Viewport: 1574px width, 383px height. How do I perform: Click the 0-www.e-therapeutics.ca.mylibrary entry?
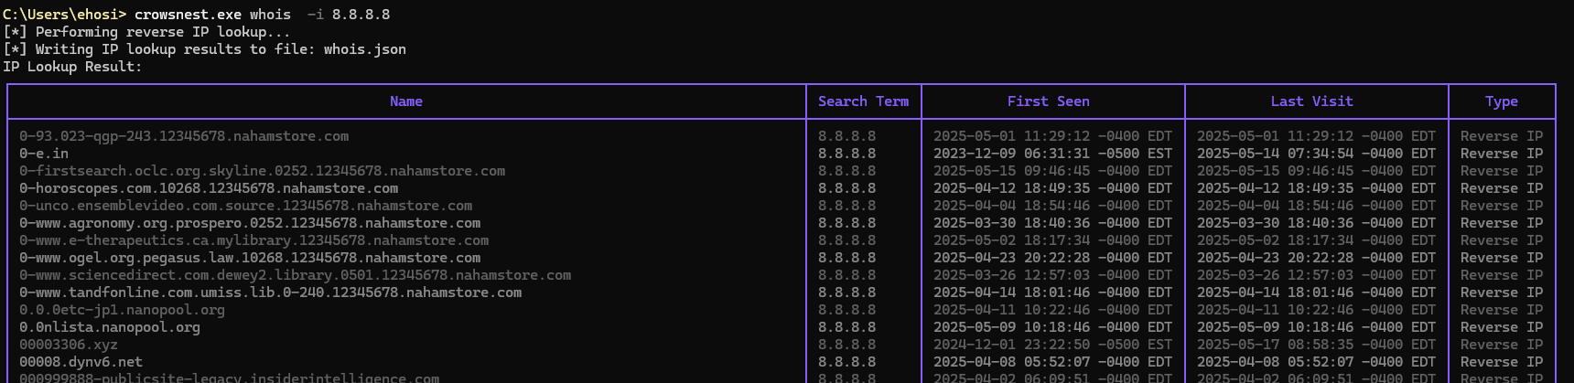tap(253, 240)
